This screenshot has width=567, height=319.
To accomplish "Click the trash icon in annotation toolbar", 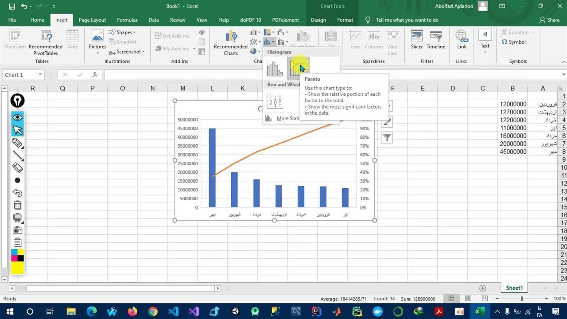I will click(18, 205).
